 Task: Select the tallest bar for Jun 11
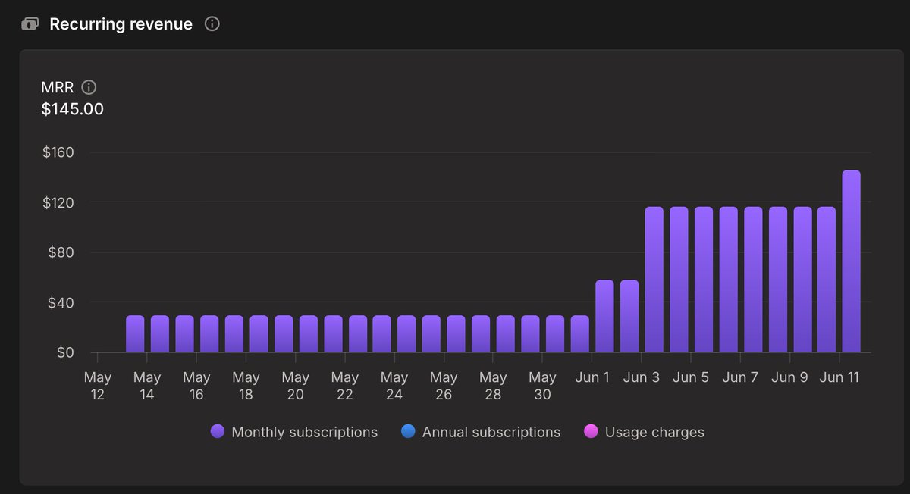coord(851,261)
